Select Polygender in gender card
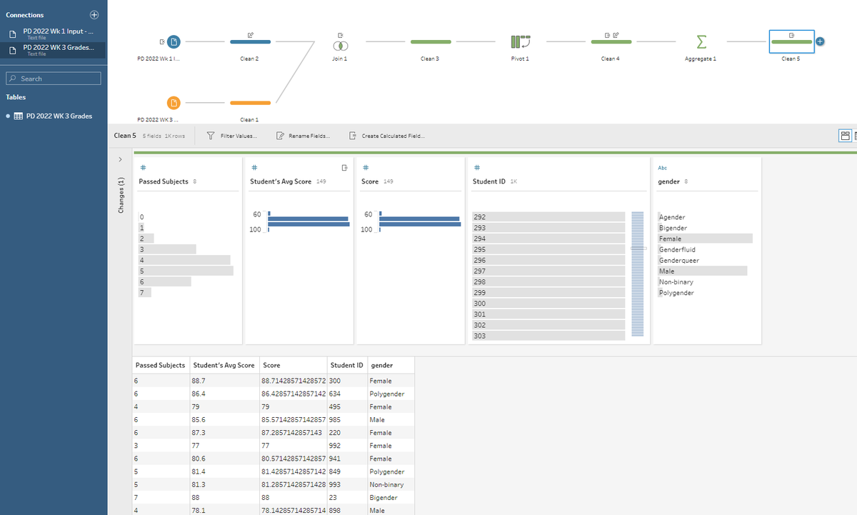The width and height of the screenshot is (857, 515). point(676,293)
